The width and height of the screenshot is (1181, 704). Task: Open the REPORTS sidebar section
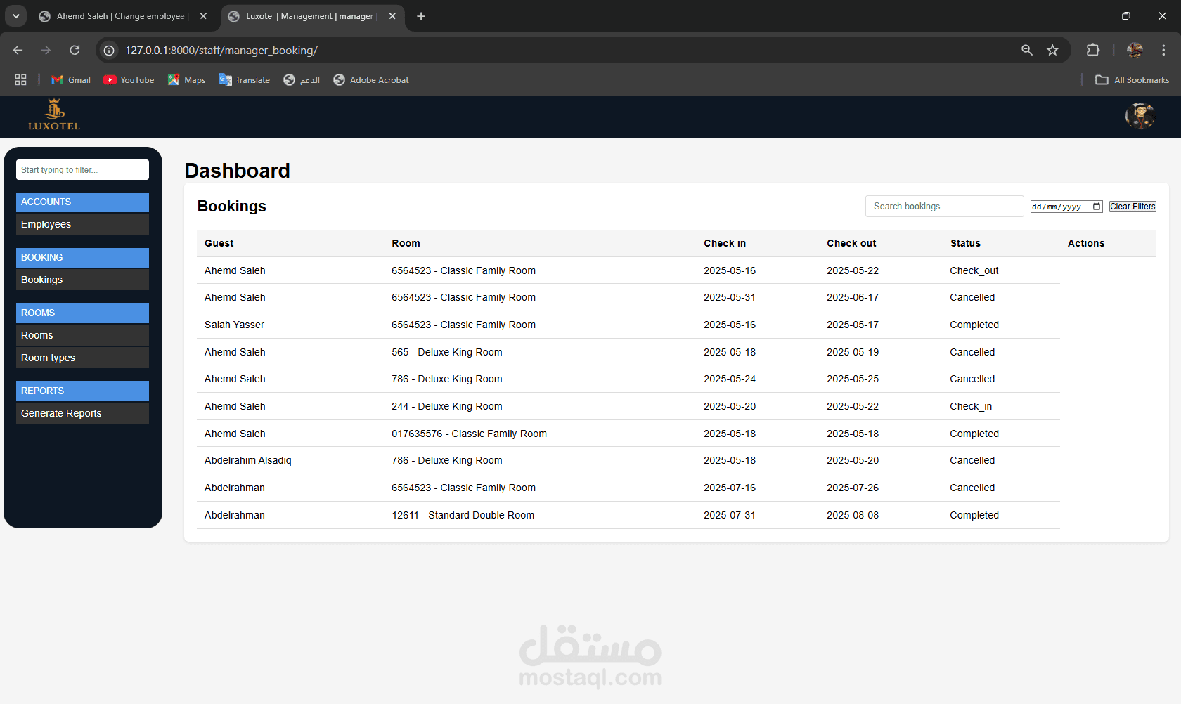tap(82, 391)
